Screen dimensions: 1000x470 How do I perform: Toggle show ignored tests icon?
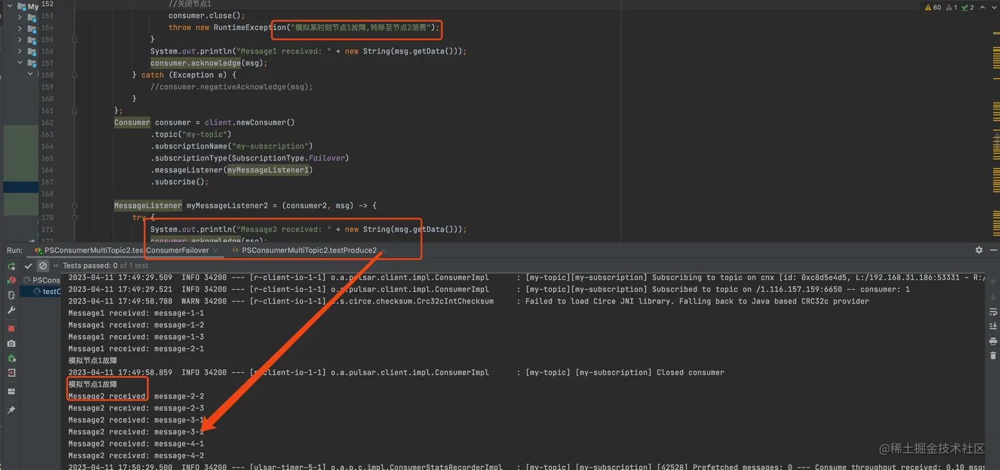pos(43,266)
